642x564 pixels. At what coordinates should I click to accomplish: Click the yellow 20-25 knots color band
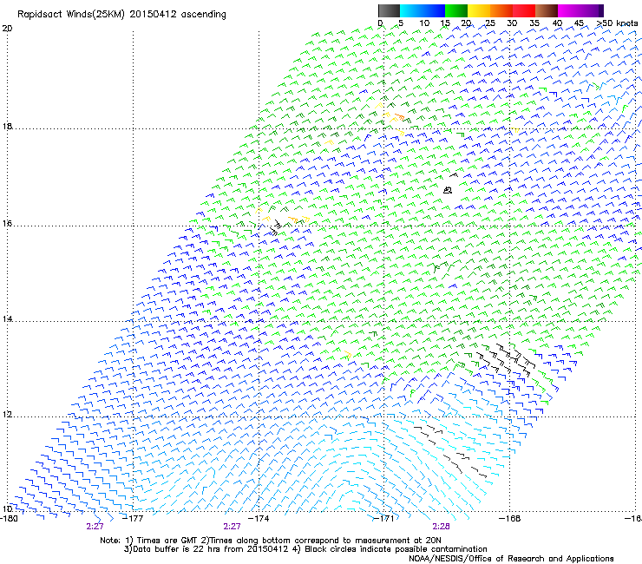pyautogui.click(x=479, y=10)
